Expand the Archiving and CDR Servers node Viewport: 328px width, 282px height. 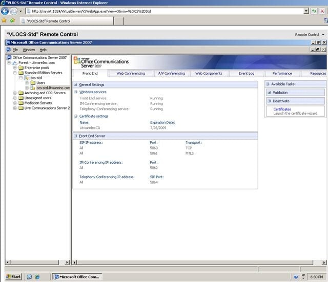click(x=15, y=93)
